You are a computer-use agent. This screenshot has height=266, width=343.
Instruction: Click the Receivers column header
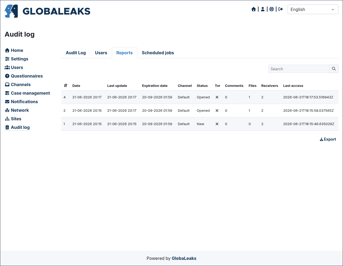click(270, 86)
